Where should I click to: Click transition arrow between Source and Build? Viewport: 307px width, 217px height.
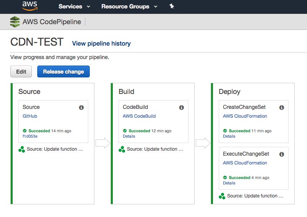pyautogui.click(x=102, y=143)
